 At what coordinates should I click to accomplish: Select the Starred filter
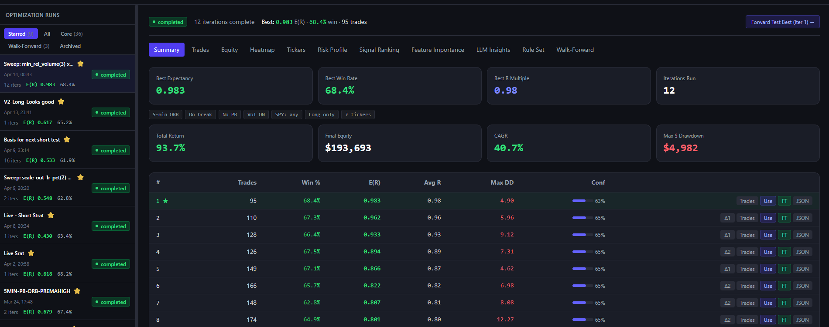[x=21, y=34]
